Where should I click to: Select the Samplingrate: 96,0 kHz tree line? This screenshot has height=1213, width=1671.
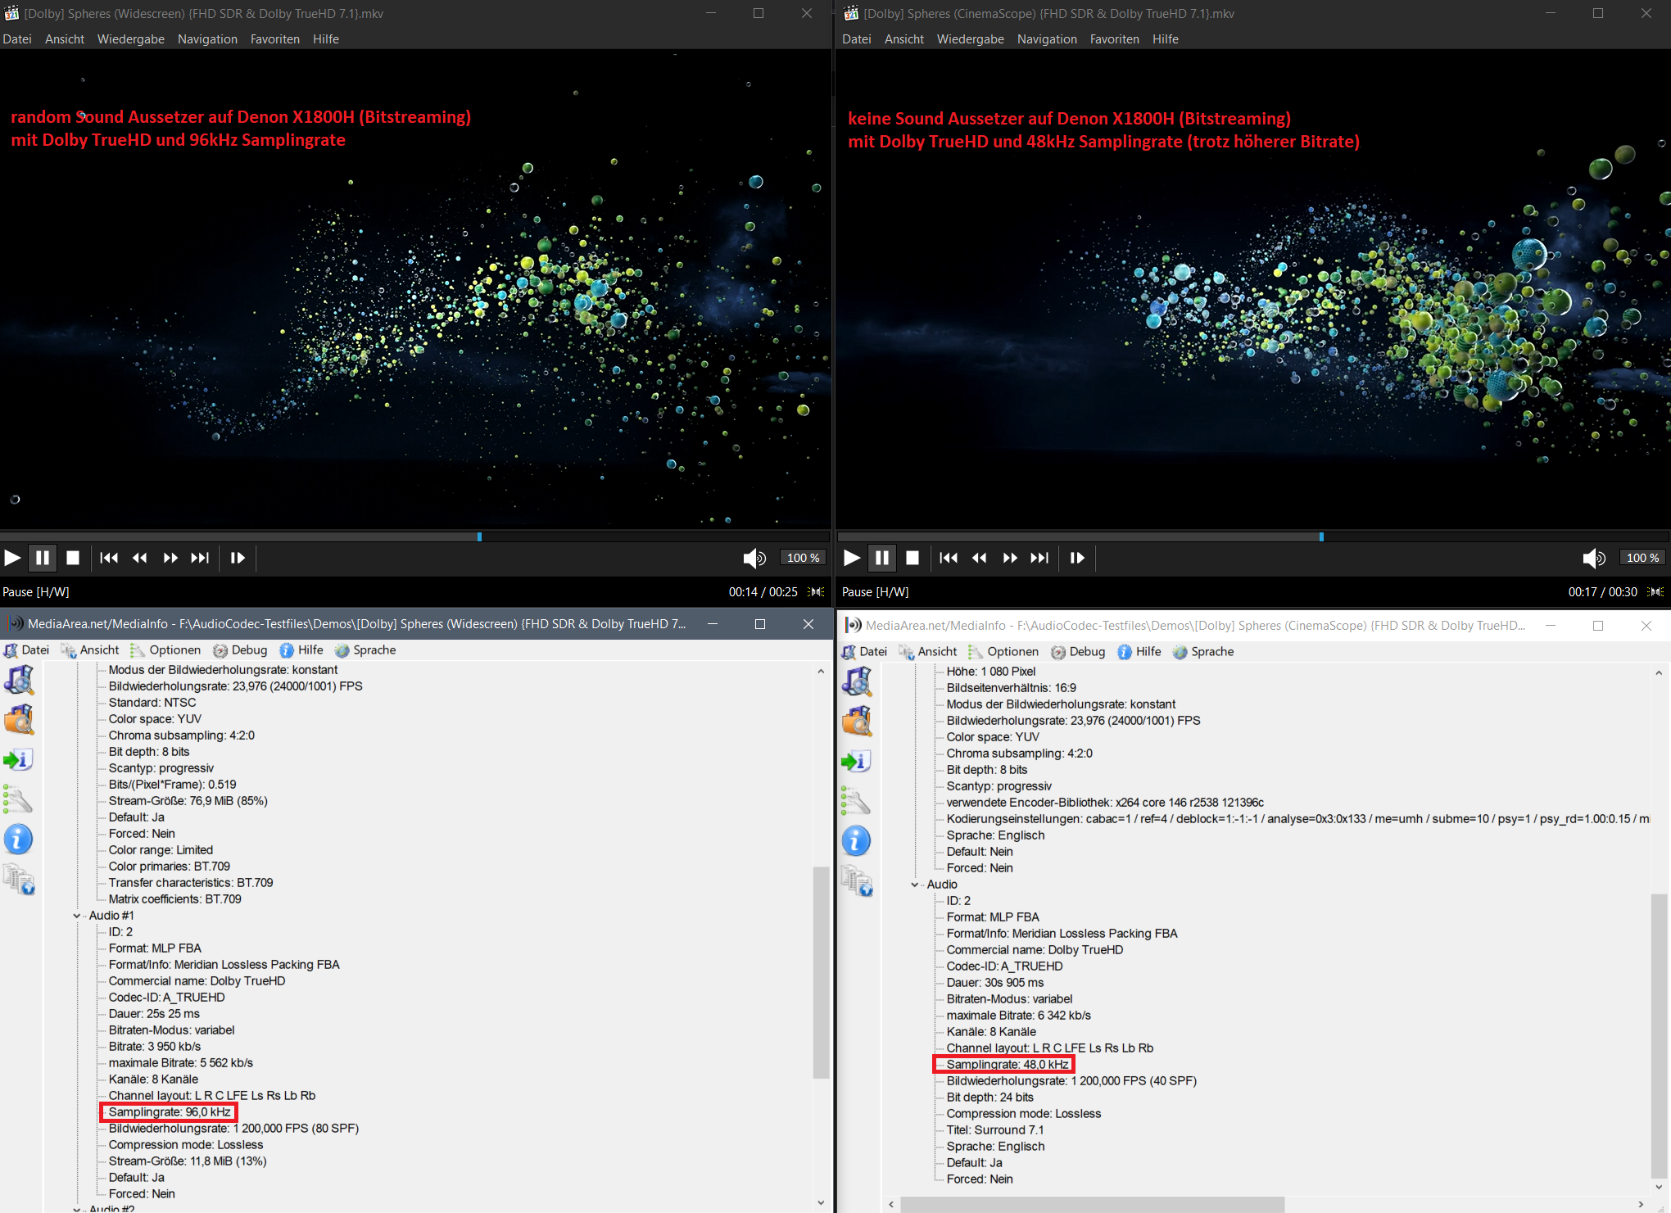(170, 1111)
